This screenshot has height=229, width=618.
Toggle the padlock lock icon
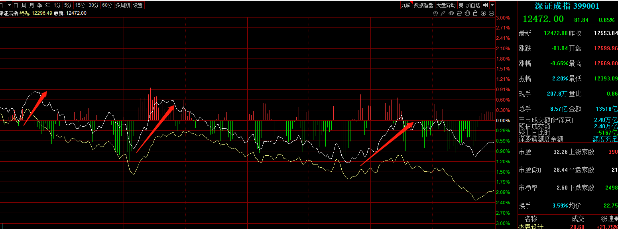(475, 13)
